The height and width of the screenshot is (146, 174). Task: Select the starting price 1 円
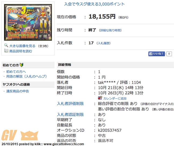[x=102, y=77]
